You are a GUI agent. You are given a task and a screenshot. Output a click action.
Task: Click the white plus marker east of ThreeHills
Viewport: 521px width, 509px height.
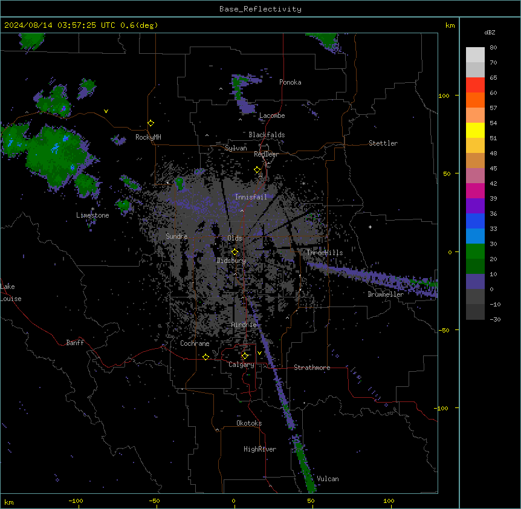370,227
